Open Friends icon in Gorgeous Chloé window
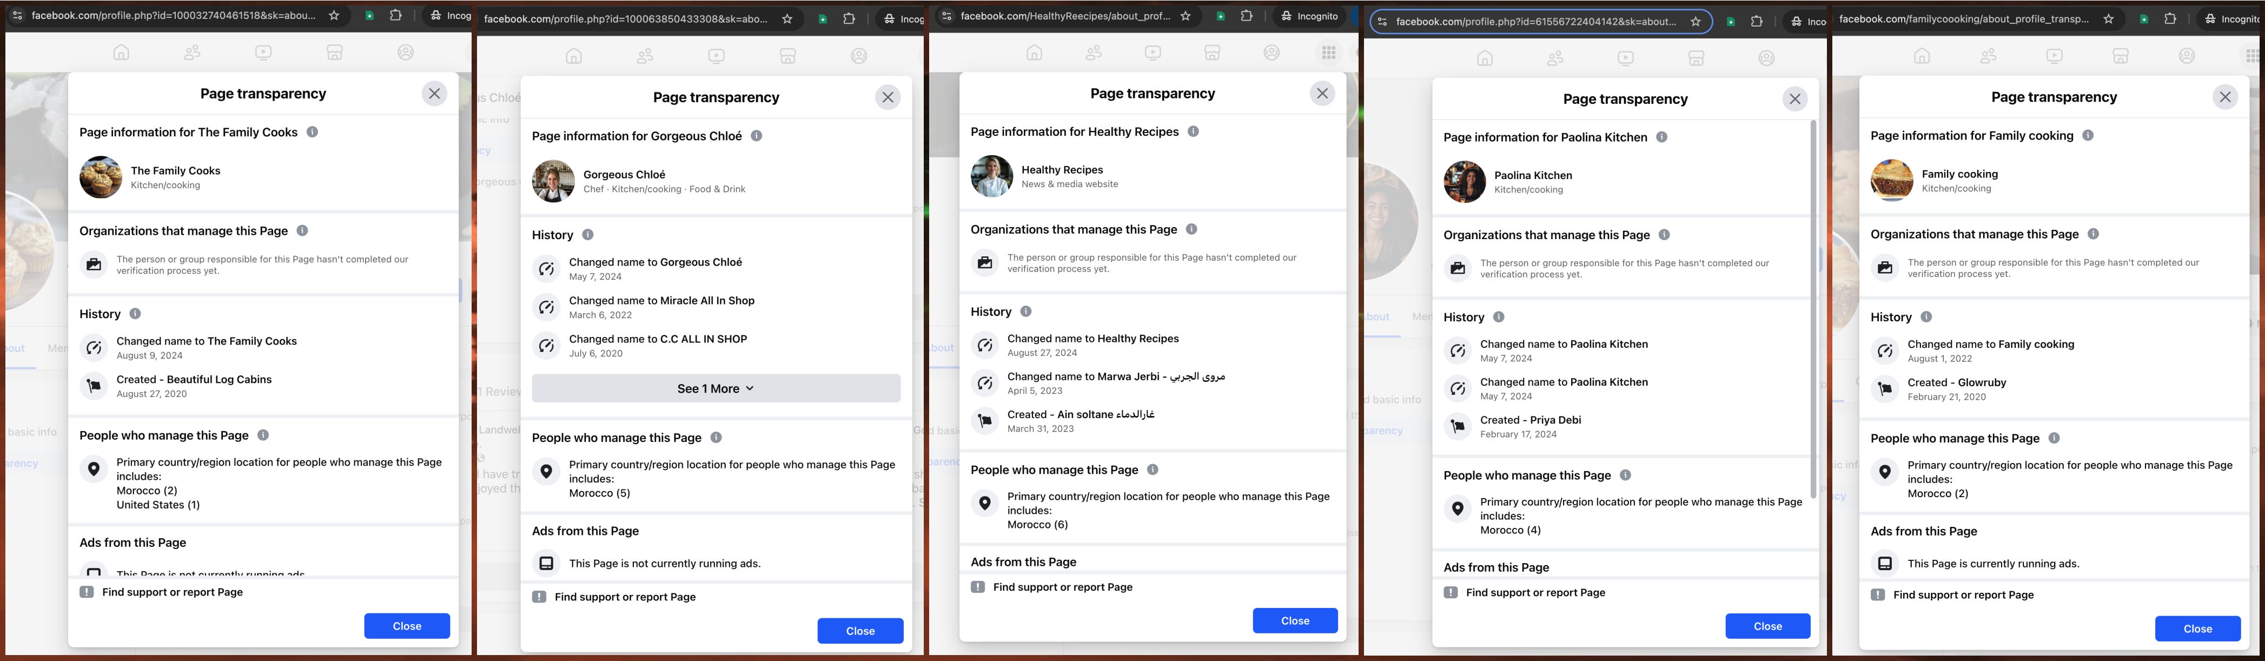2265x661 pixels. coord(645,56)
